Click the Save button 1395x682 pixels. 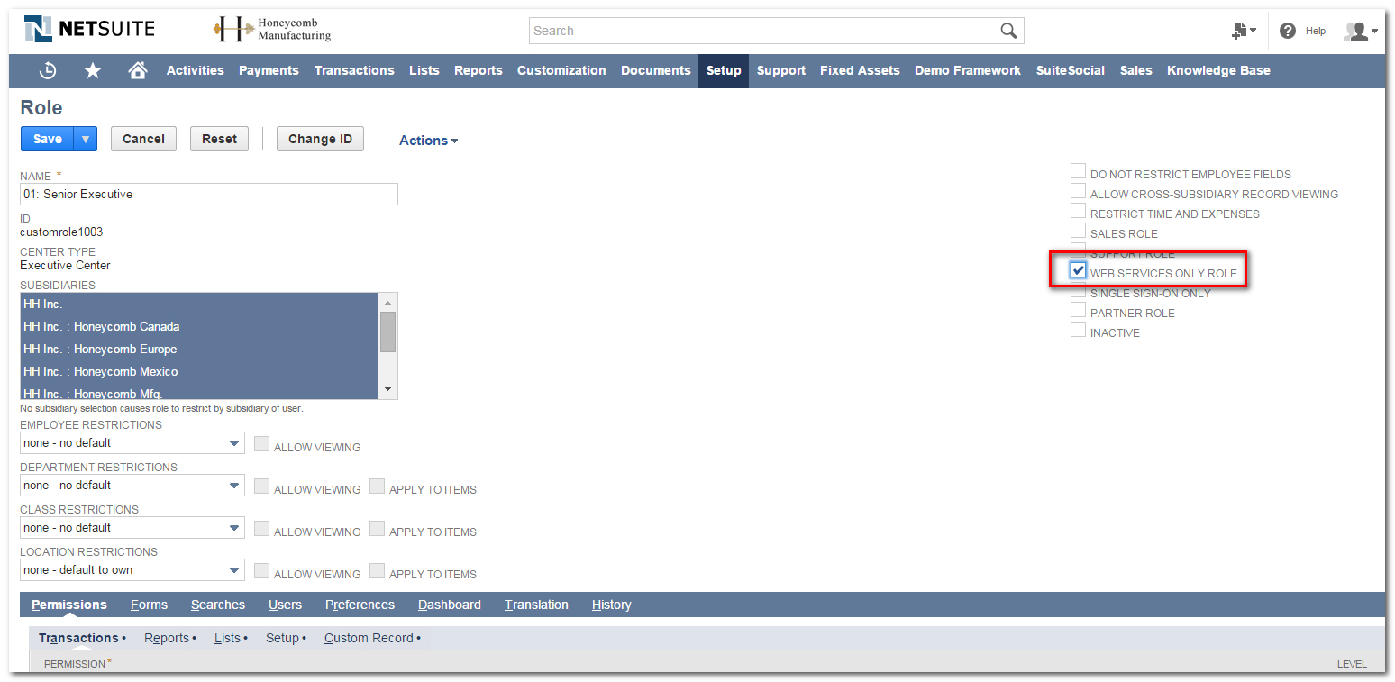(x=48, y=139)
